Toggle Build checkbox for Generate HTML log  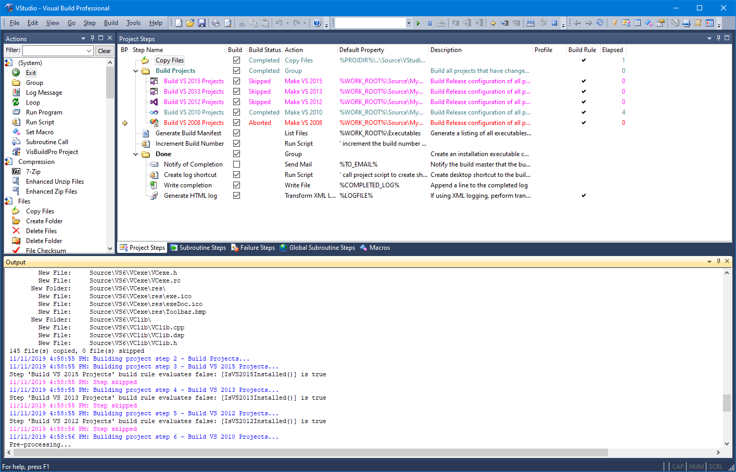[236, 196]
